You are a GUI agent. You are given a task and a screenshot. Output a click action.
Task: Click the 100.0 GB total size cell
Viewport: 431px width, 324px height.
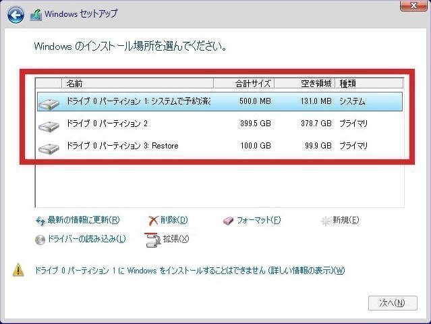point(256,146)
